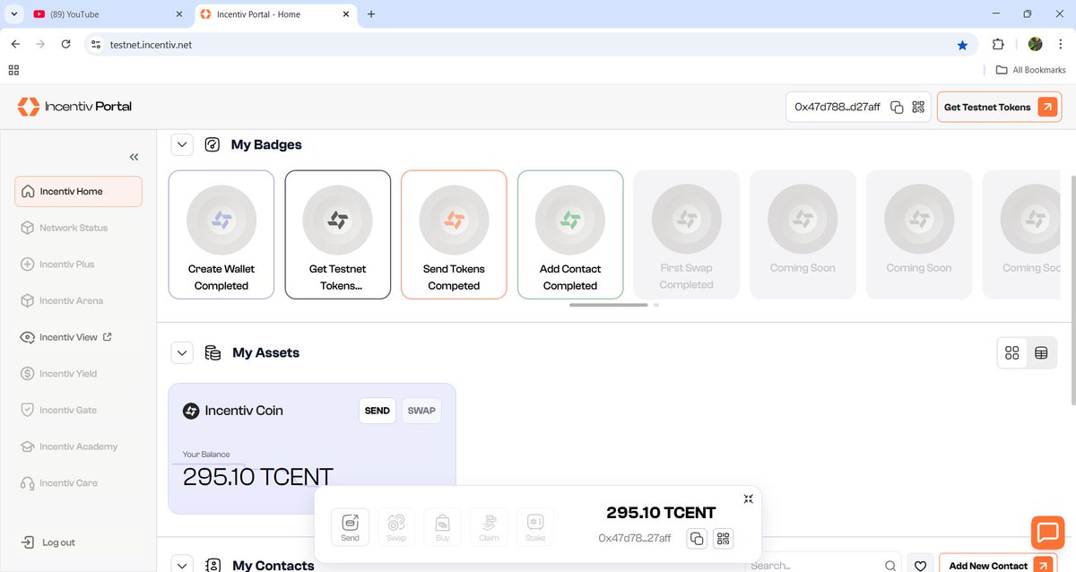1076x572 pixels.
Task: Click Send icon in floating bar
Action: click(350, 527)
